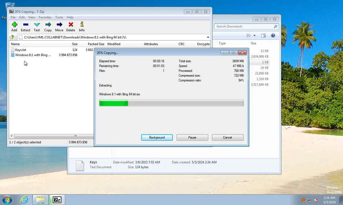Screen dimensions: 343x205
Task: Open the Tools menu
Action: 59,17
